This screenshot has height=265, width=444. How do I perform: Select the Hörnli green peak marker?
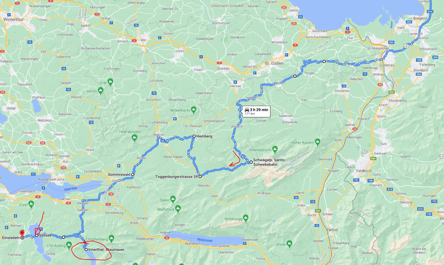tap(101, 91)
